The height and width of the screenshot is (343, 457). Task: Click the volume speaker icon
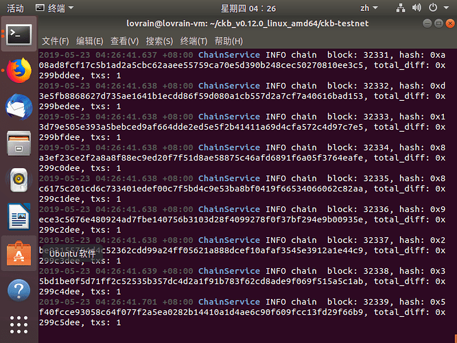pyautogui.click(x=417, y=8)
